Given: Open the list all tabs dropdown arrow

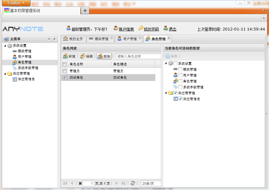Looking at the screenshot, I should pyautogui.click(x=263, y=10).
